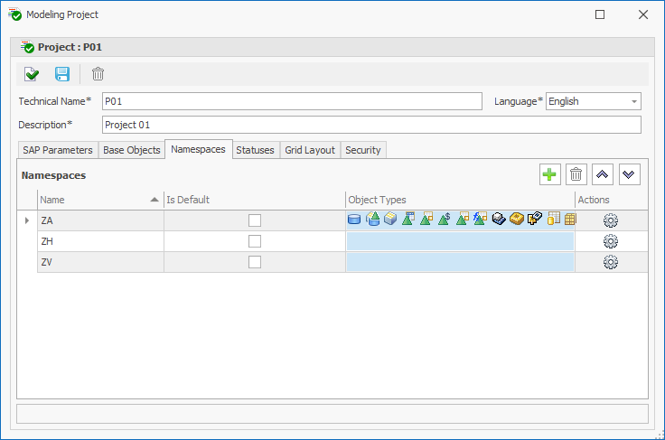Open actions gear for ZA namespace
The image size is (665, 440).
[x=610, y=220]
